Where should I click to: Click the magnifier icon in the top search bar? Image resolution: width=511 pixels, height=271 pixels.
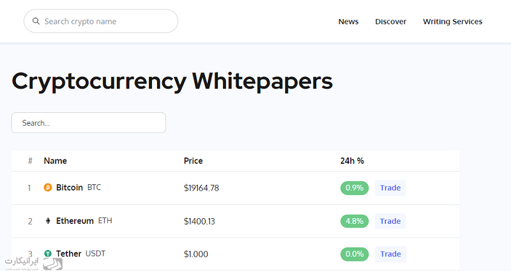click(36, 21)
